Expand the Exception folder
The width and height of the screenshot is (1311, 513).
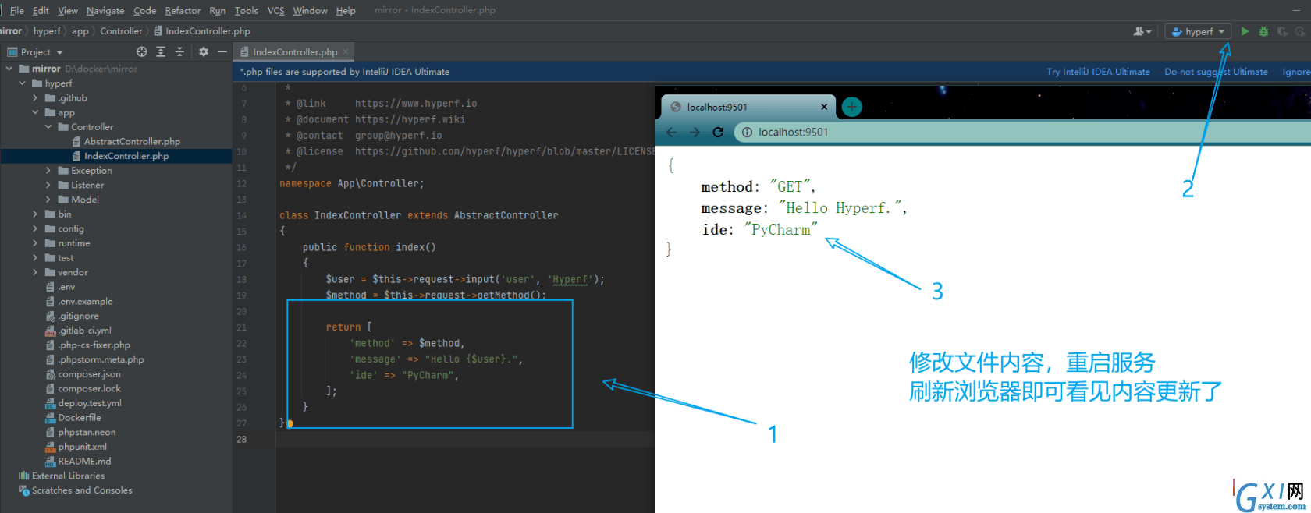(48, 171)
